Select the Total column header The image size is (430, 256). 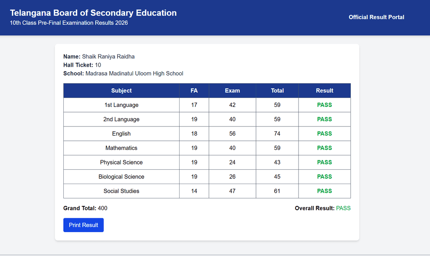[x=277, y=90]
